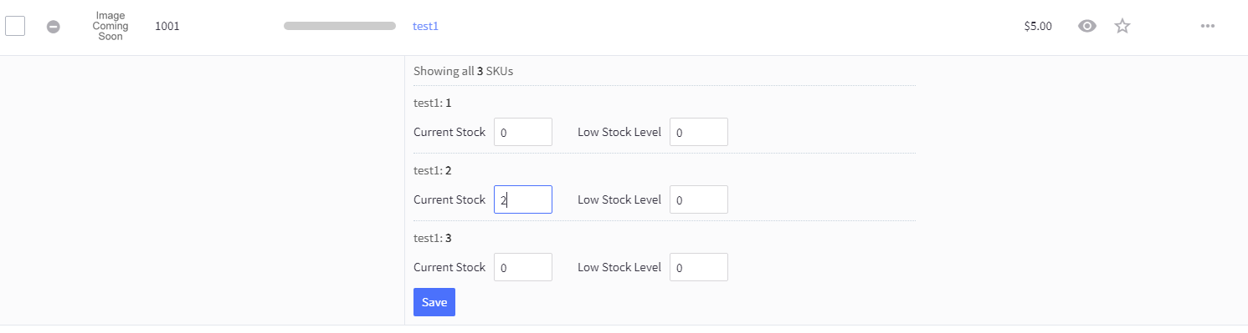Click the SKU number 1001
1248x333 pixels.
[x=167, y=26]
